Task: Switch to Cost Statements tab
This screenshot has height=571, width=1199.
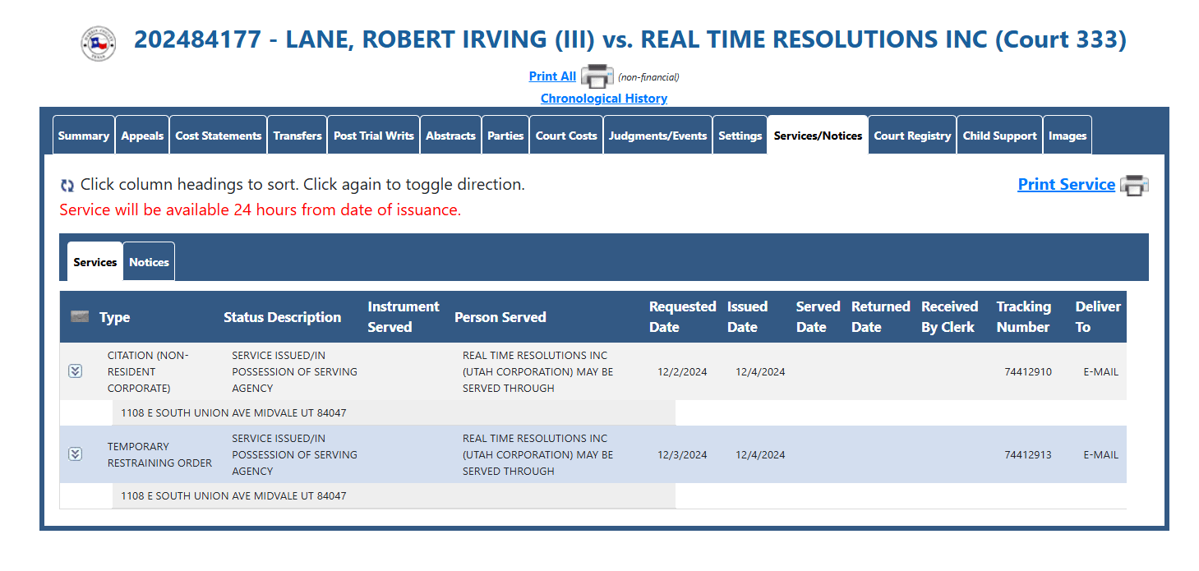Action: [219, 136]
